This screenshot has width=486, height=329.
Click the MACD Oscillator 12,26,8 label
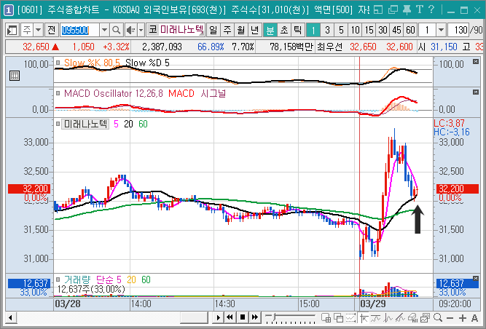tap(113, 93)
